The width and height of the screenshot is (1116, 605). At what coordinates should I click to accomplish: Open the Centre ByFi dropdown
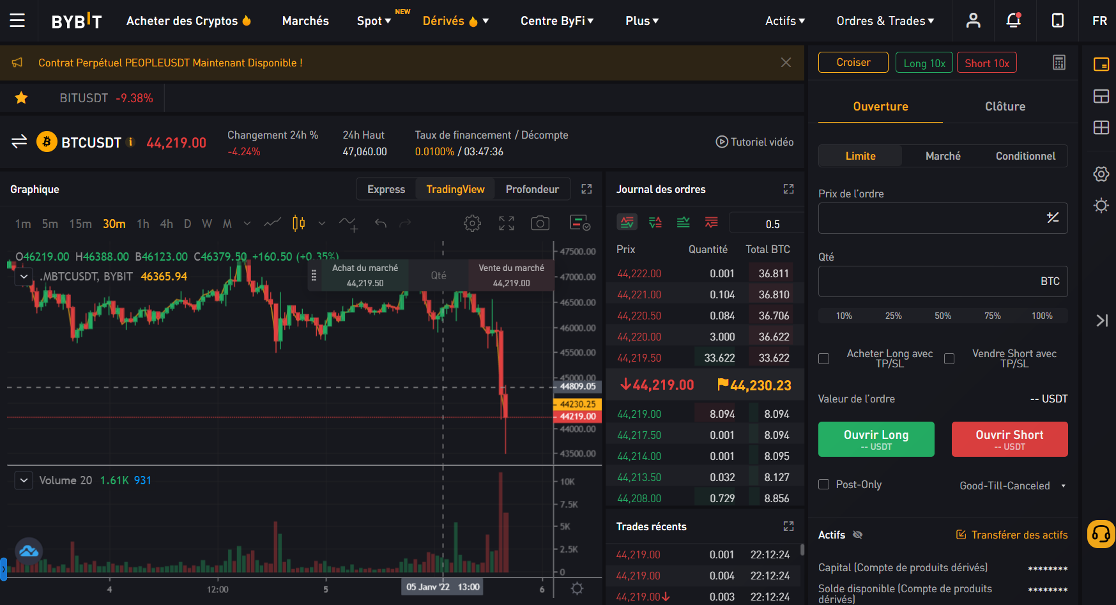(557, 20)
